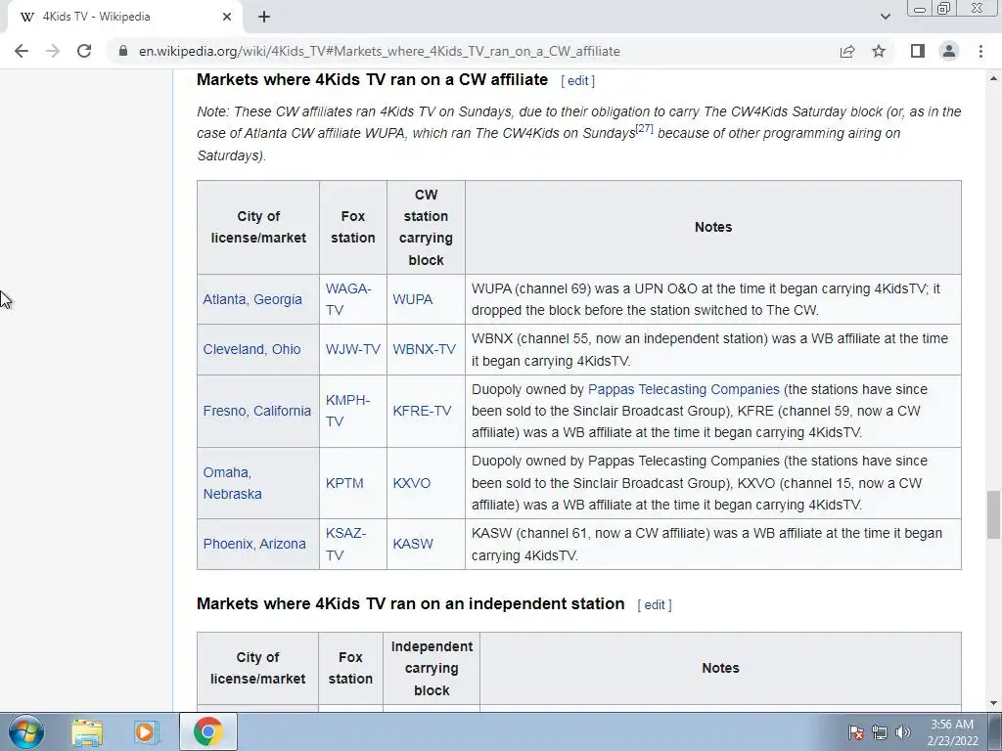Expand the tab search chevron
Image resolution: width=1002 pixels, height=751 pixels.
(885, 17)
